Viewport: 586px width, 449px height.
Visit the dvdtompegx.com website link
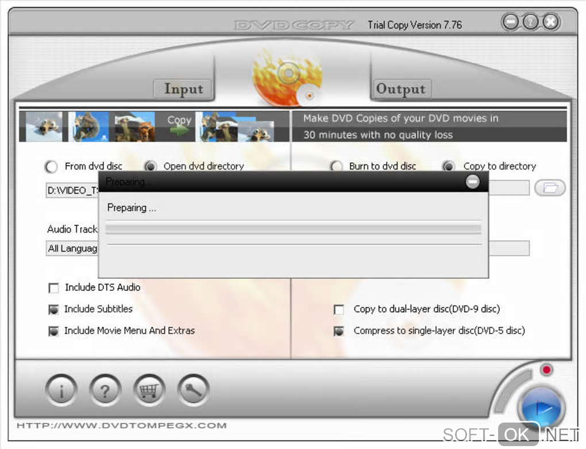pyautogui.click(x=122, y=425)
